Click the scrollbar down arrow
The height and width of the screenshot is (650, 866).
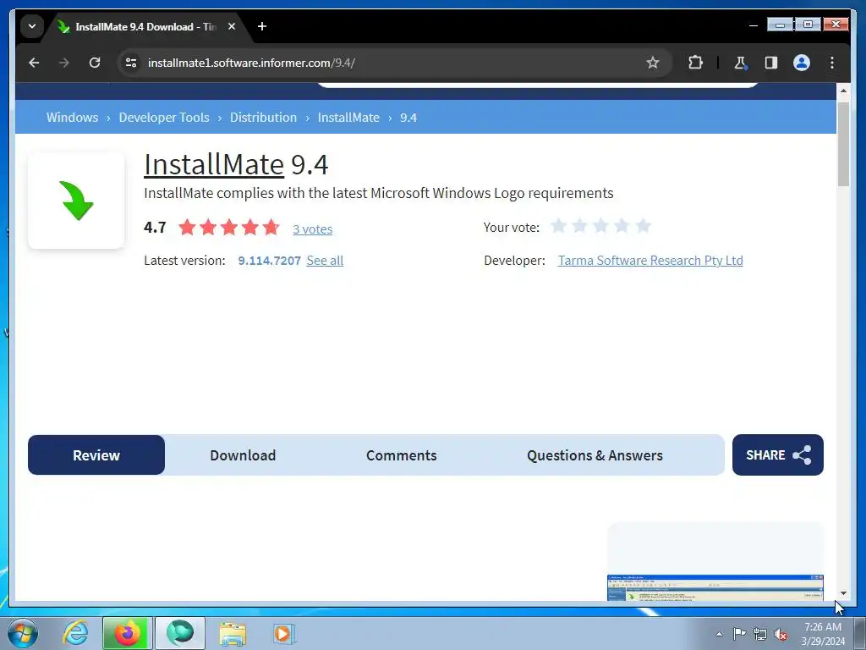pyautogui.click(x=843, y=593)
